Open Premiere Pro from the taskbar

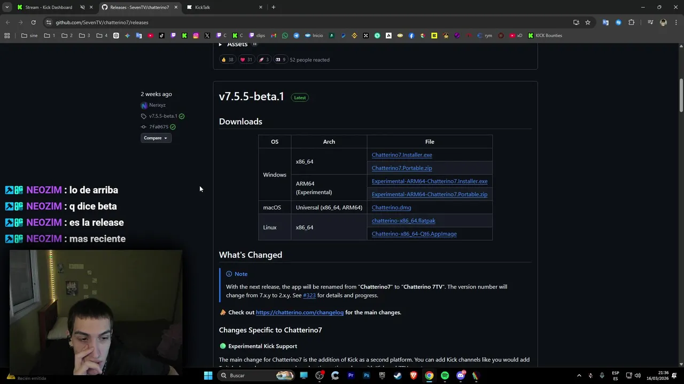coord(351,375)
